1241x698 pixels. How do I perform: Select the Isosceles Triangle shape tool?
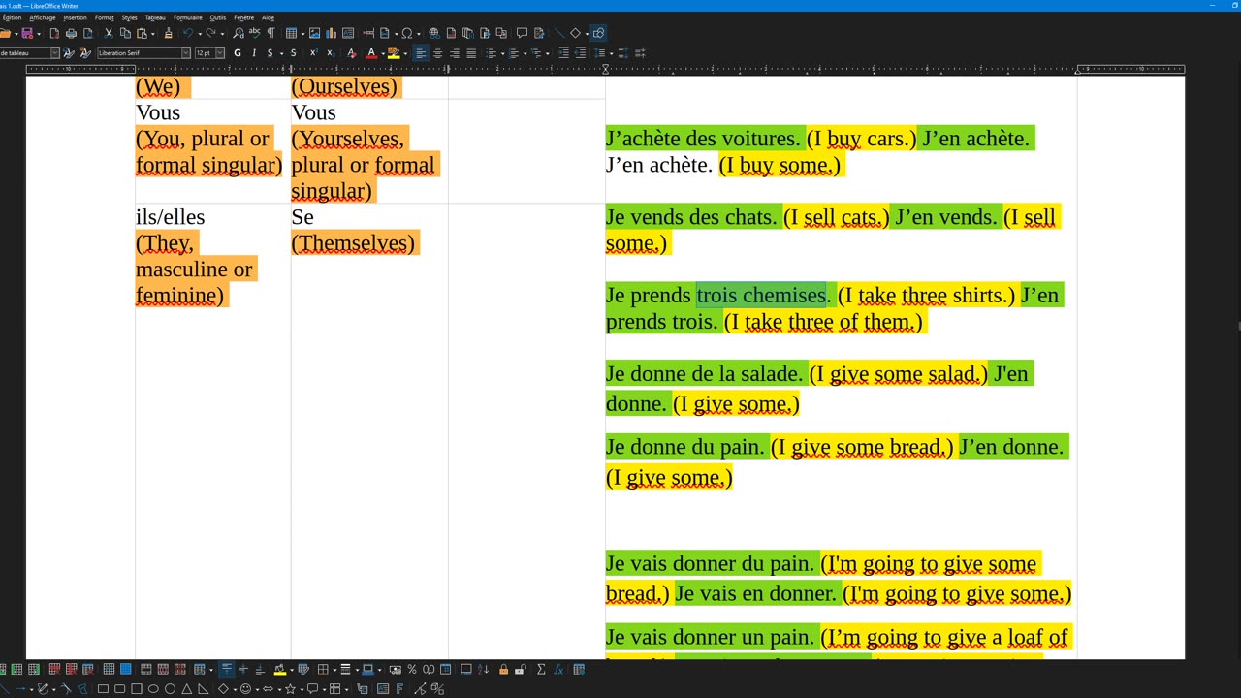coord(186,689)
